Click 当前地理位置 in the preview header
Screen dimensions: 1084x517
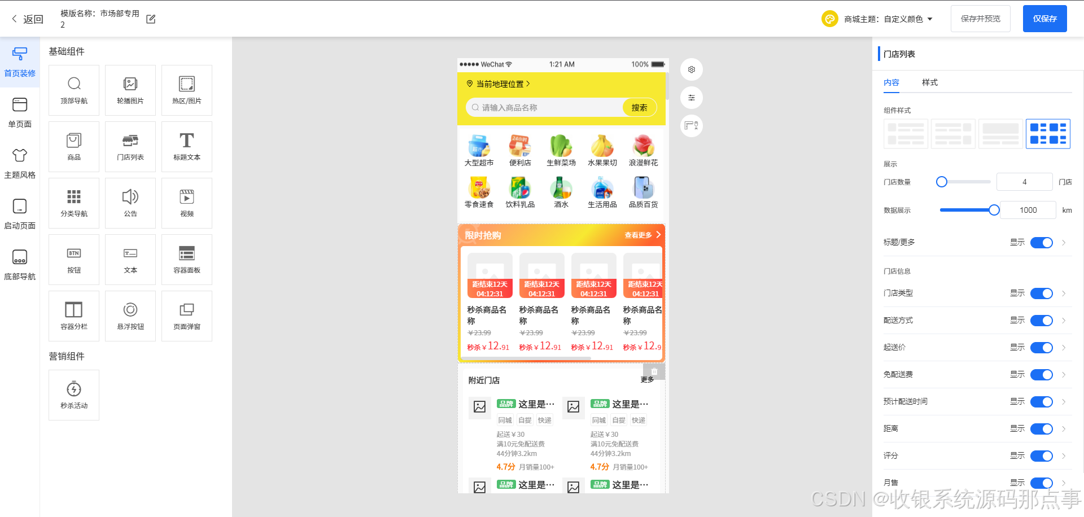click(x=499, y=84)
